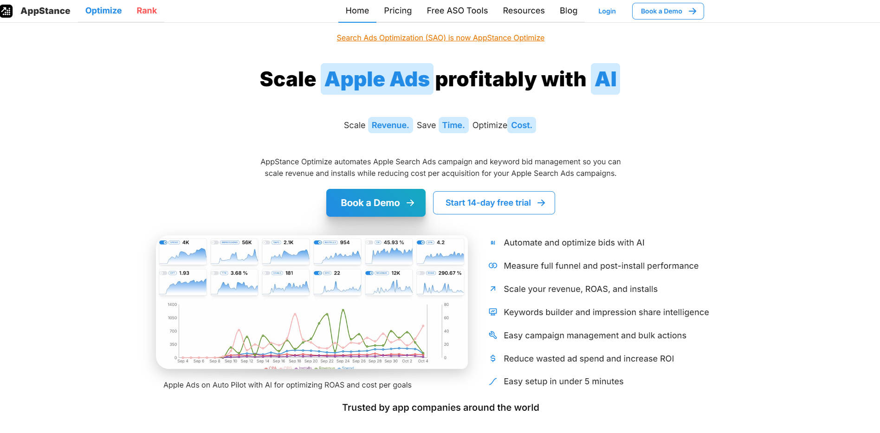
Task: Click the AppStance logo icon
Action: (x=6, y=11)
